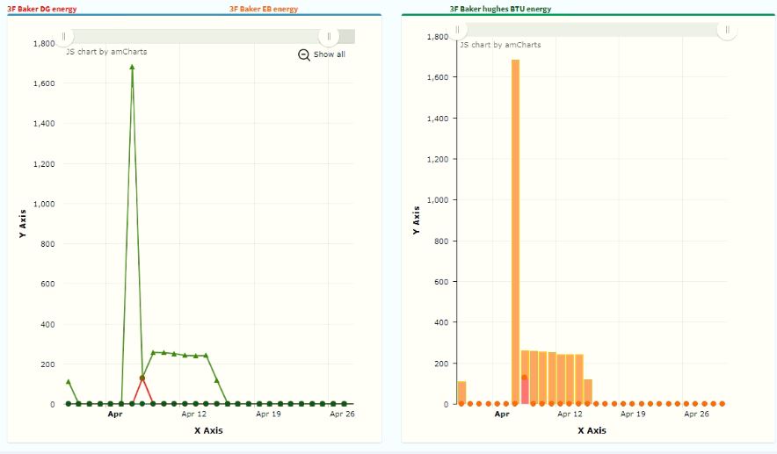Select the green triangle marker at the line peak
The height and width of the screenshot is (454, 777).
click(x=132, y=67)
